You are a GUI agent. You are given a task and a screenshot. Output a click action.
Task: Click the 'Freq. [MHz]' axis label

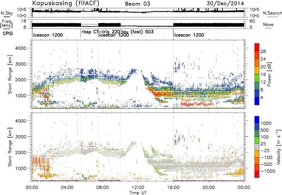click(x=7, y=24)
